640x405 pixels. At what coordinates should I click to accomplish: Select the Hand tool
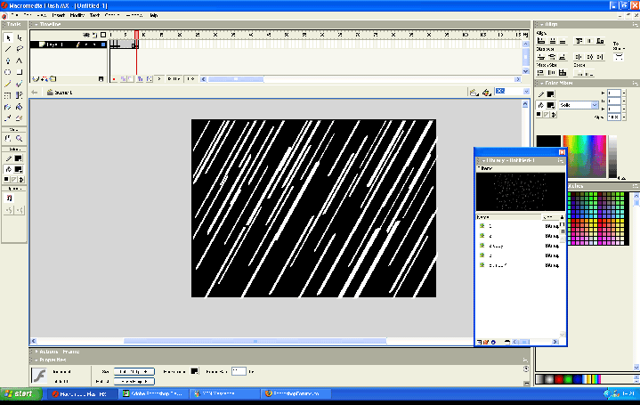[x=8, y=139]
